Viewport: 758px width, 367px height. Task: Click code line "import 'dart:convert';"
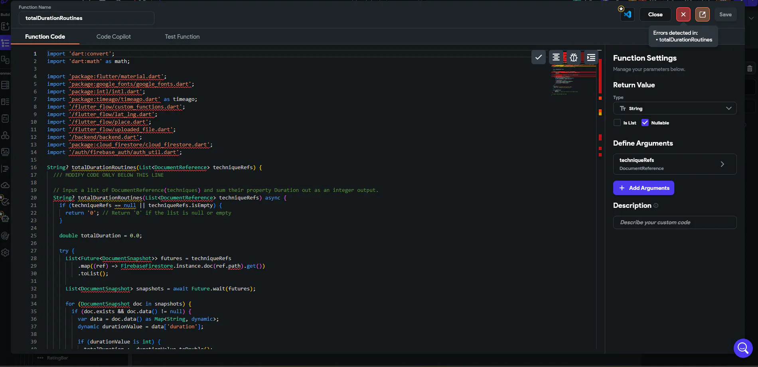tap(81, 54)
